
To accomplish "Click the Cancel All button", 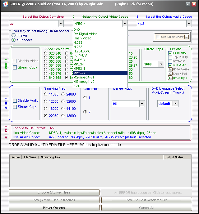I will point(146,208).
